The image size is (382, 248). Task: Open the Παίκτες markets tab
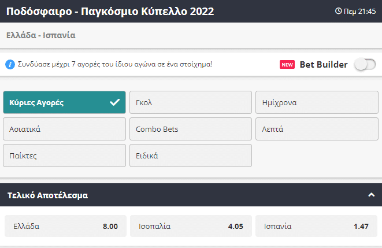[x=64, y=156]
